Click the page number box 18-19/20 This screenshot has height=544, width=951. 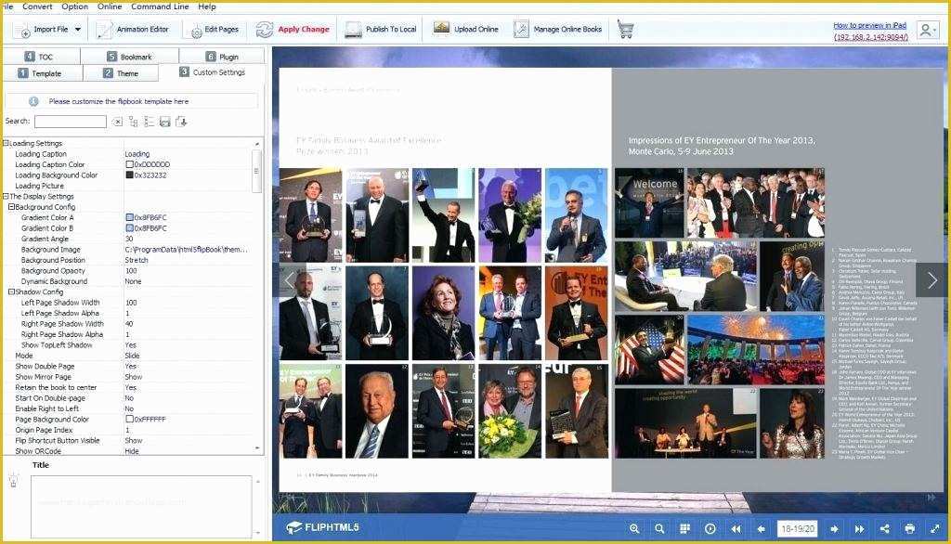pyautogui.click(x=798, y=529)
